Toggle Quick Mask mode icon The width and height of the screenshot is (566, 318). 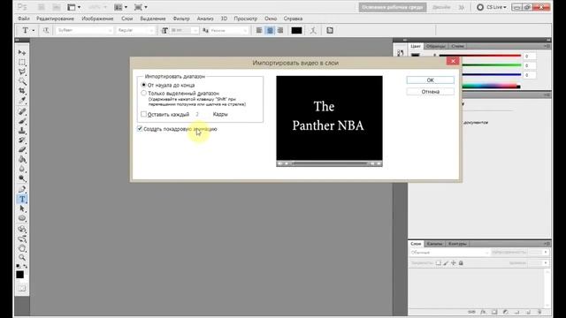pos(22,288)
